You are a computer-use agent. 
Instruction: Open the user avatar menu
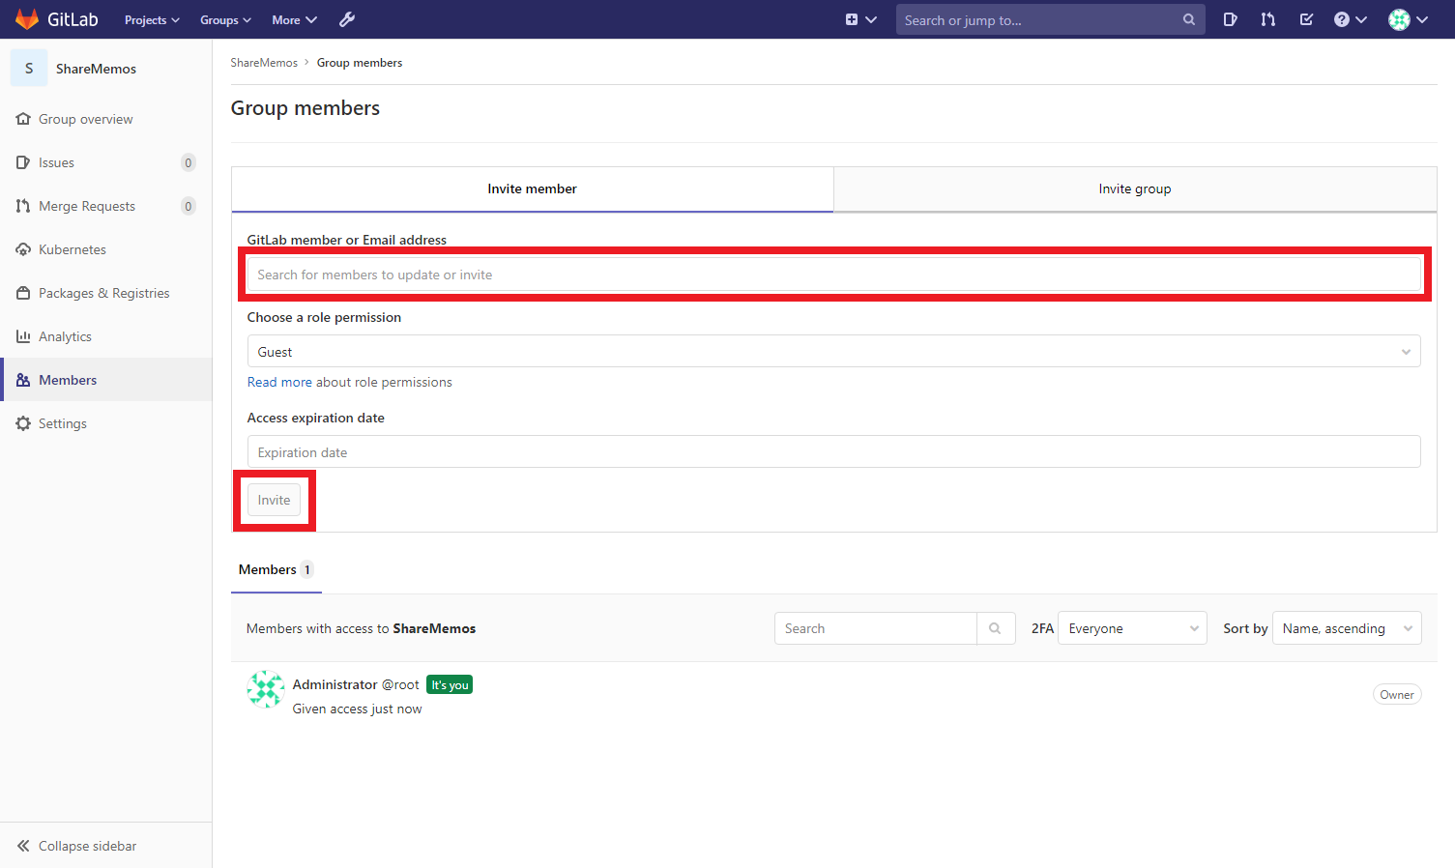1408,19
